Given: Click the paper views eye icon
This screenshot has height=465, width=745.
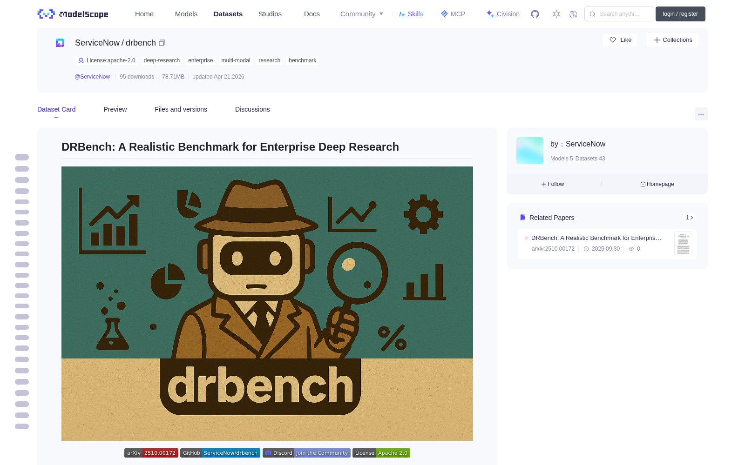Looking at the screenshot, I should point(631,249).
